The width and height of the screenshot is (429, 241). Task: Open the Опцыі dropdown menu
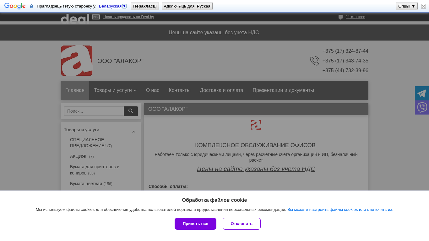406,6
